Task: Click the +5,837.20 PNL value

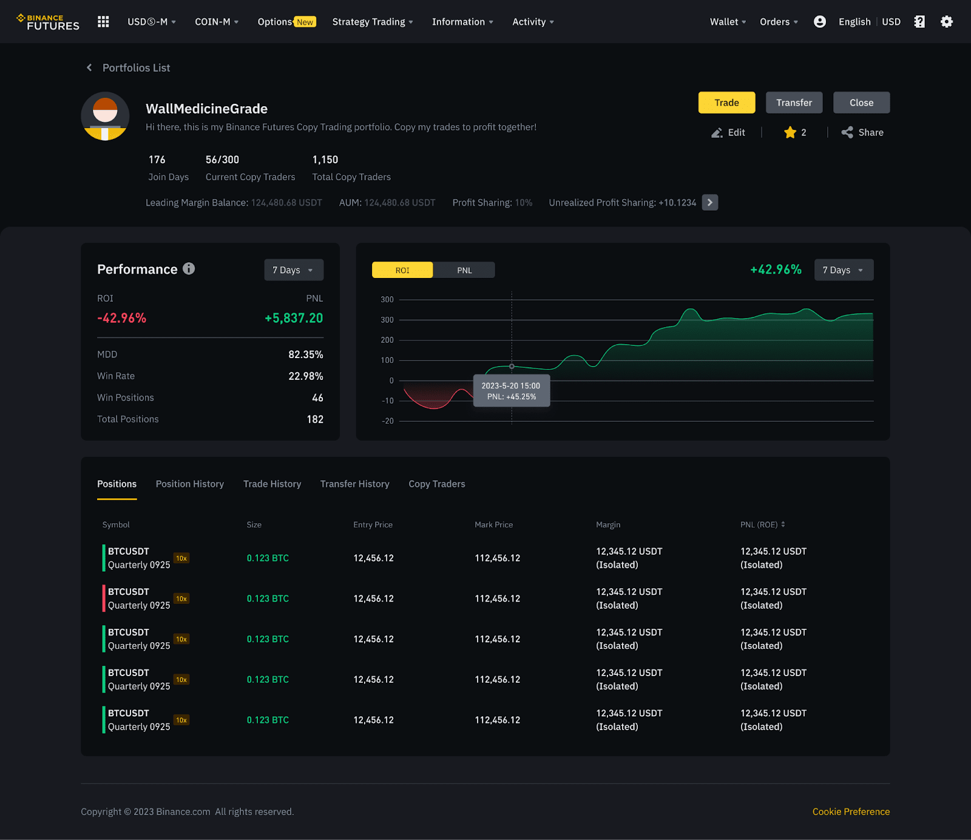Action: (294, 318)
